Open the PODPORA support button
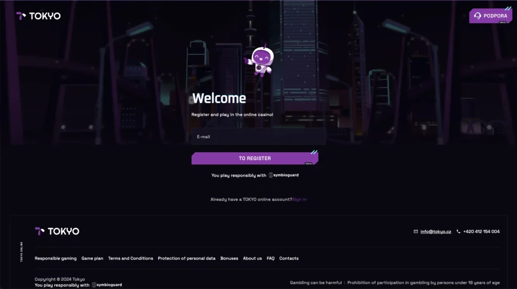The width and height of the screenshot is (517, 289). point(491,16)
